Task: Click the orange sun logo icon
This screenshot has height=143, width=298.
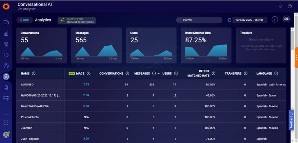Action: 6,6
